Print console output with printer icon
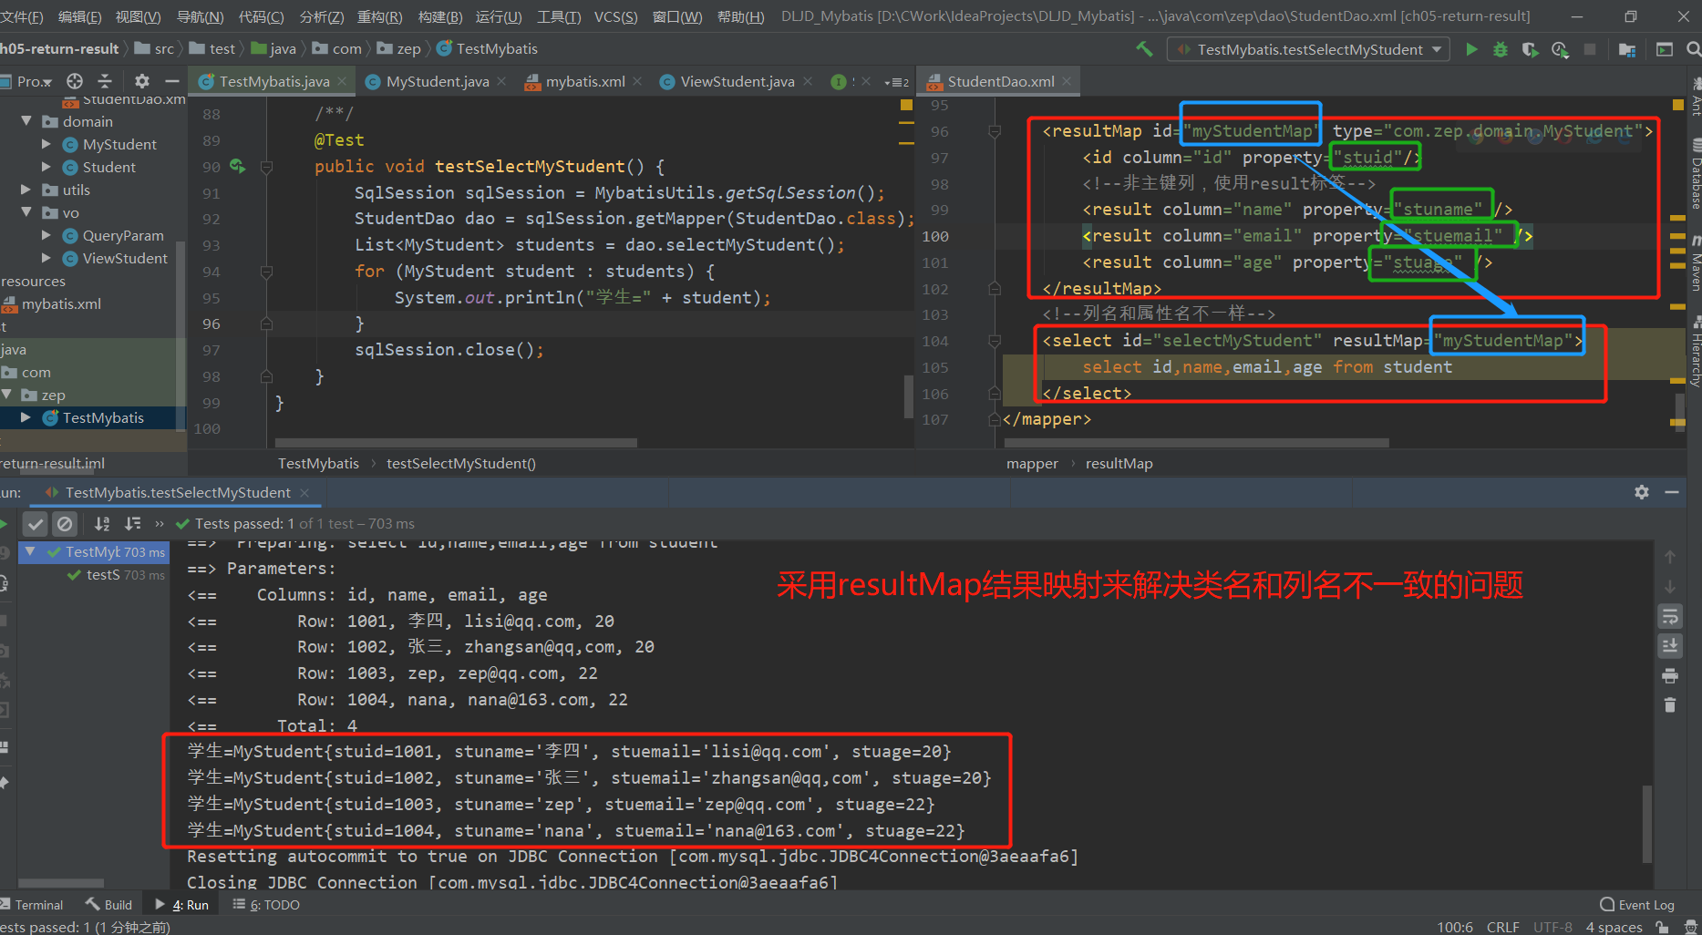The height and width of the screenshot is (935, 1702). point(1670,675)
